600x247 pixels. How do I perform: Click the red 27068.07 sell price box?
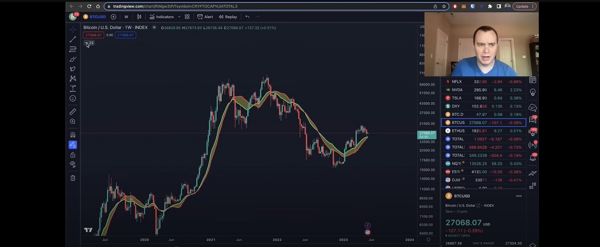coord(94,35)
